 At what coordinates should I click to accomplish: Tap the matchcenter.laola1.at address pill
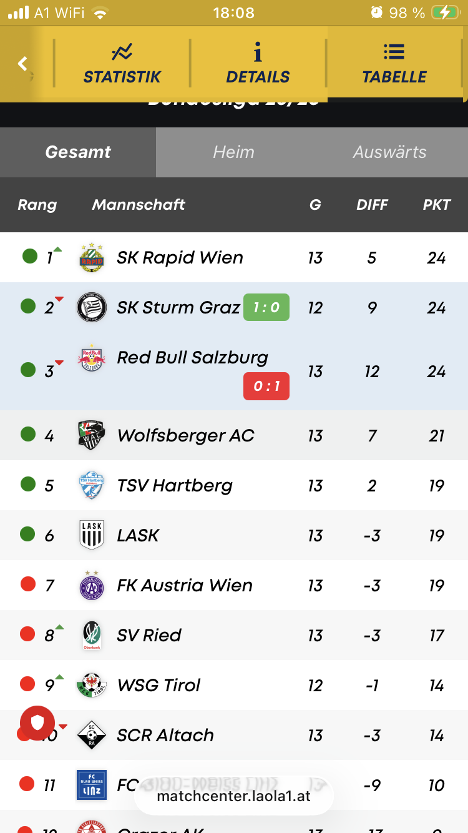[234, 796]
